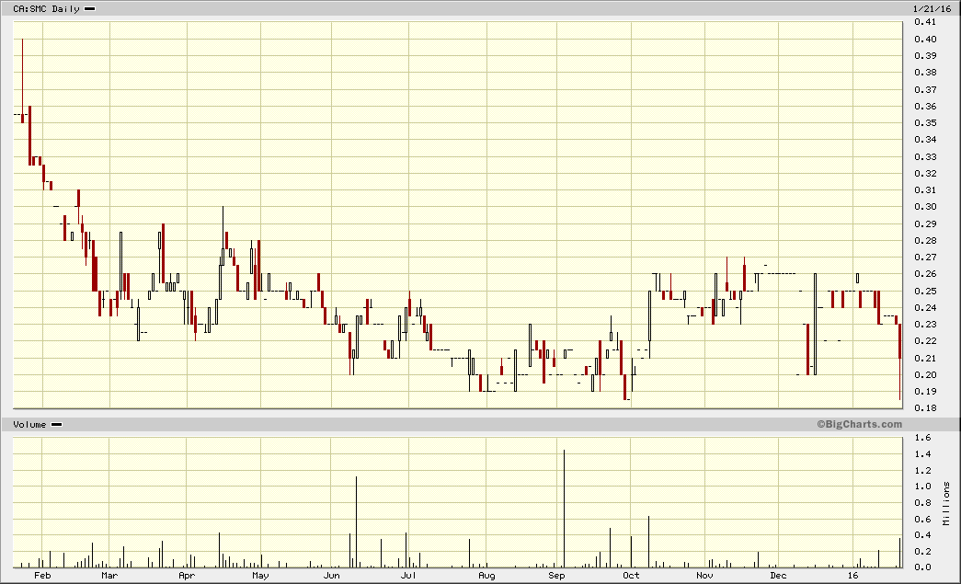The height and width of the screenshot is (584, 961).
Task: Click the Mar month label
Action: click(x=109, y=576)
